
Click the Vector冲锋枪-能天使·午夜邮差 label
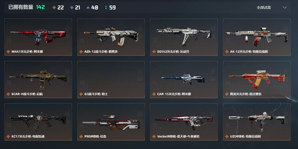[178, 137]
